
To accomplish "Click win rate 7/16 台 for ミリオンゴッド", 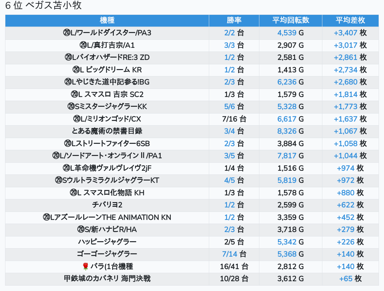I will 234,119.
